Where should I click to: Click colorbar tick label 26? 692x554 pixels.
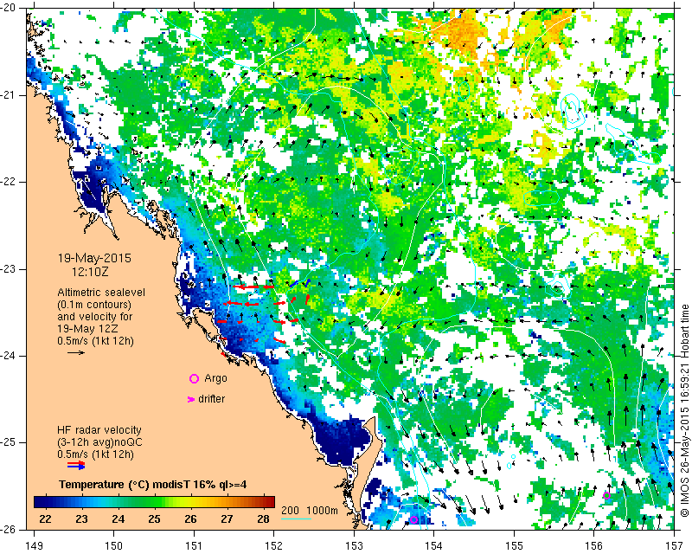point(190,519)
